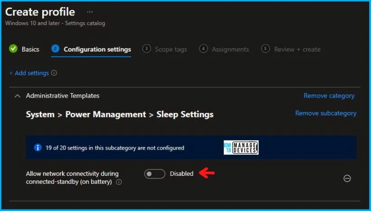This screenshot has width=371, height=211.
Task: Go back to the Basics step
Action: tap(30, 49)
